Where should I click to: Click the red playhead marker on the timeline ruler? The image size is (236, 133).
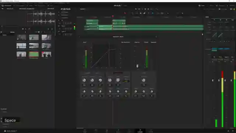click(113, 16)
